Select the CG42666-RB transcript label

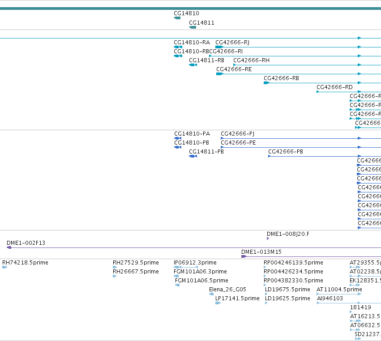(281, 78)
